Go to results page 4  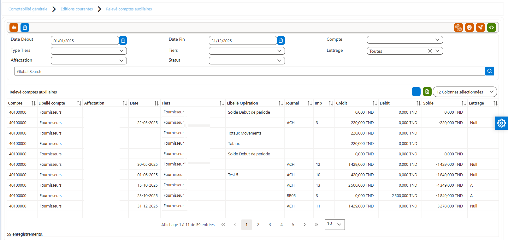[281, 225]
